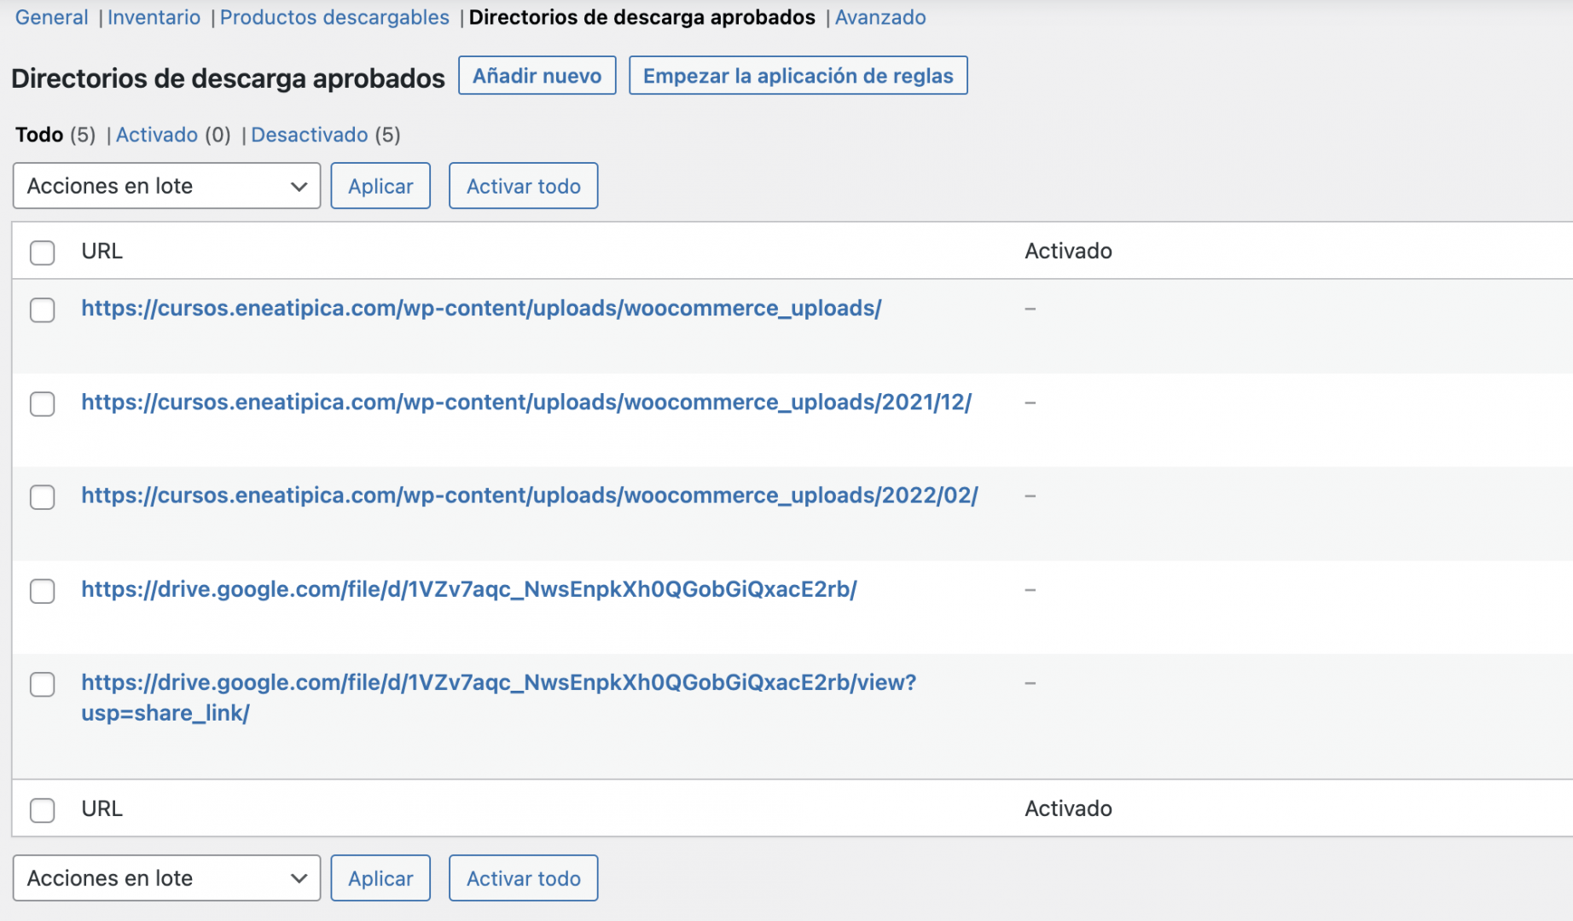Select Directorios de descarga aprobados tab
This screenshot has height=921, width=1573.
pyautogui.click(x=642, y=17)
